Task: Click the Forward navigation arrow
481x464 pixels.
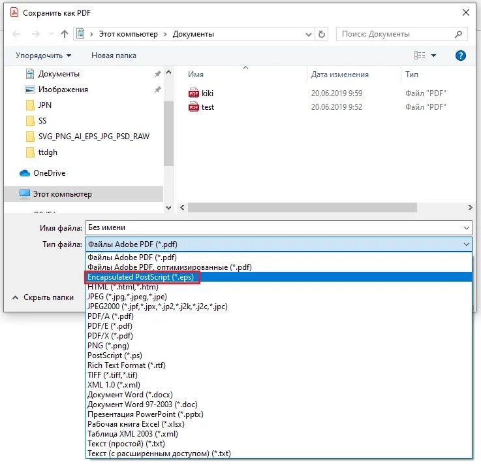Action: click(36, 34)
